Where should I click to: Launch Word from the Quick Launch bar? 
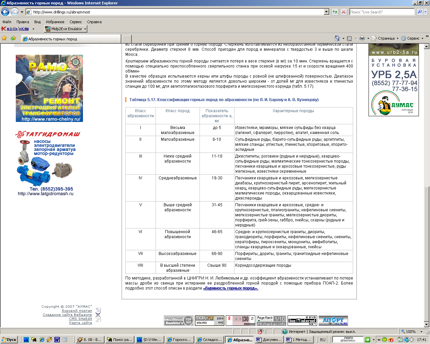point(57,340)
